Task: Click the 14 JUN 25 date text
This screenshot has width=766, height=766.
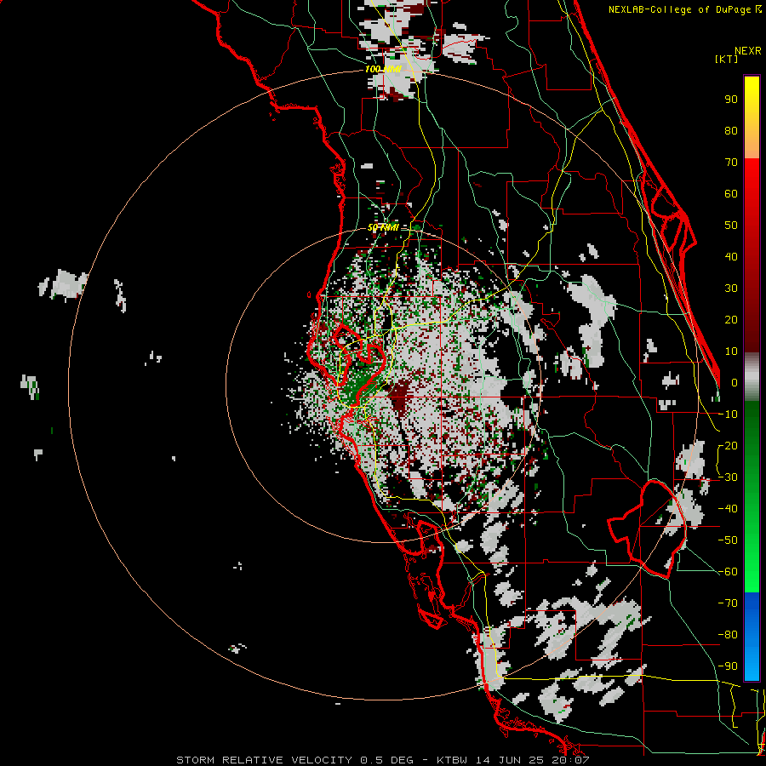Action: (x=512, y=760)
